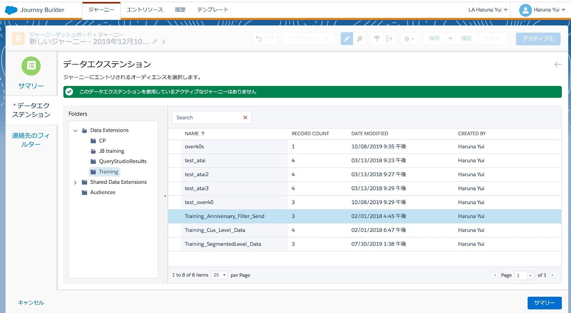Screen dimensions: 571x313
Task: Select the Training folder
Action: coord(105,172)
